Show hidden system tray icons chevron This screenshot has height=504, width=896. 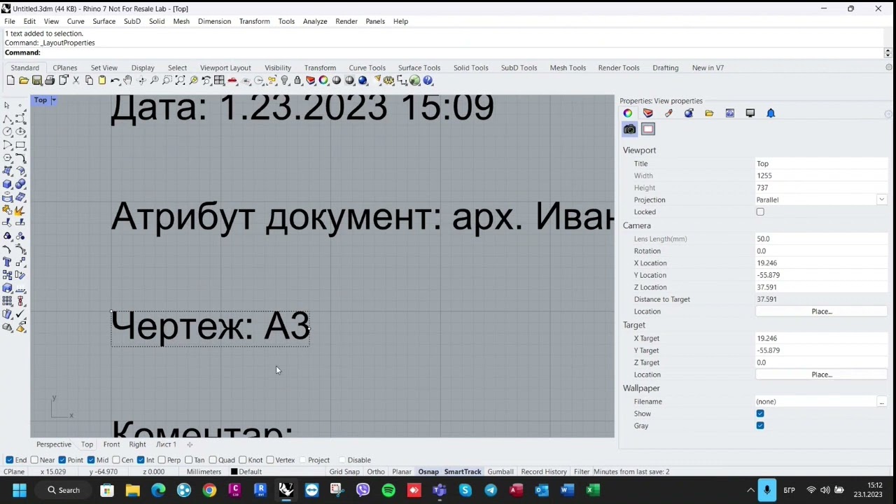tap(750, 490)
